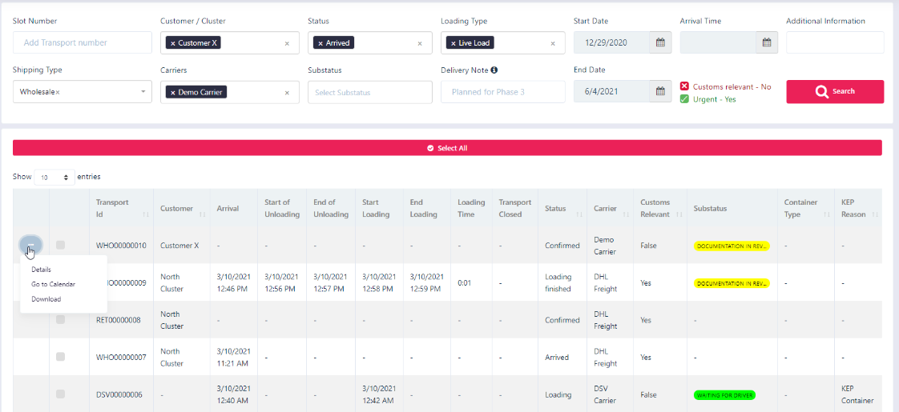This screenshot has width=899, height=412.
Task: Click the Delivery Note info icon
Action: [494, 70]
